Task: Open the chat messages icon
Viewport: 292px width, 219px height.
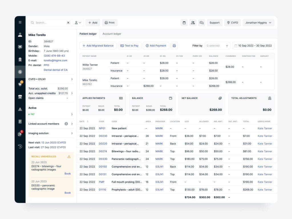Action: click(202, 23)
